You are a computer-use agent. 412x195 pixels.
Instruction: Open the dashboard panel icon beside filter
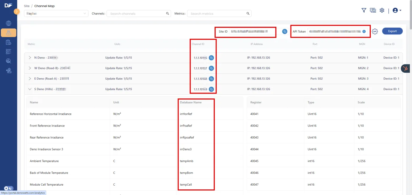(373, 10)
